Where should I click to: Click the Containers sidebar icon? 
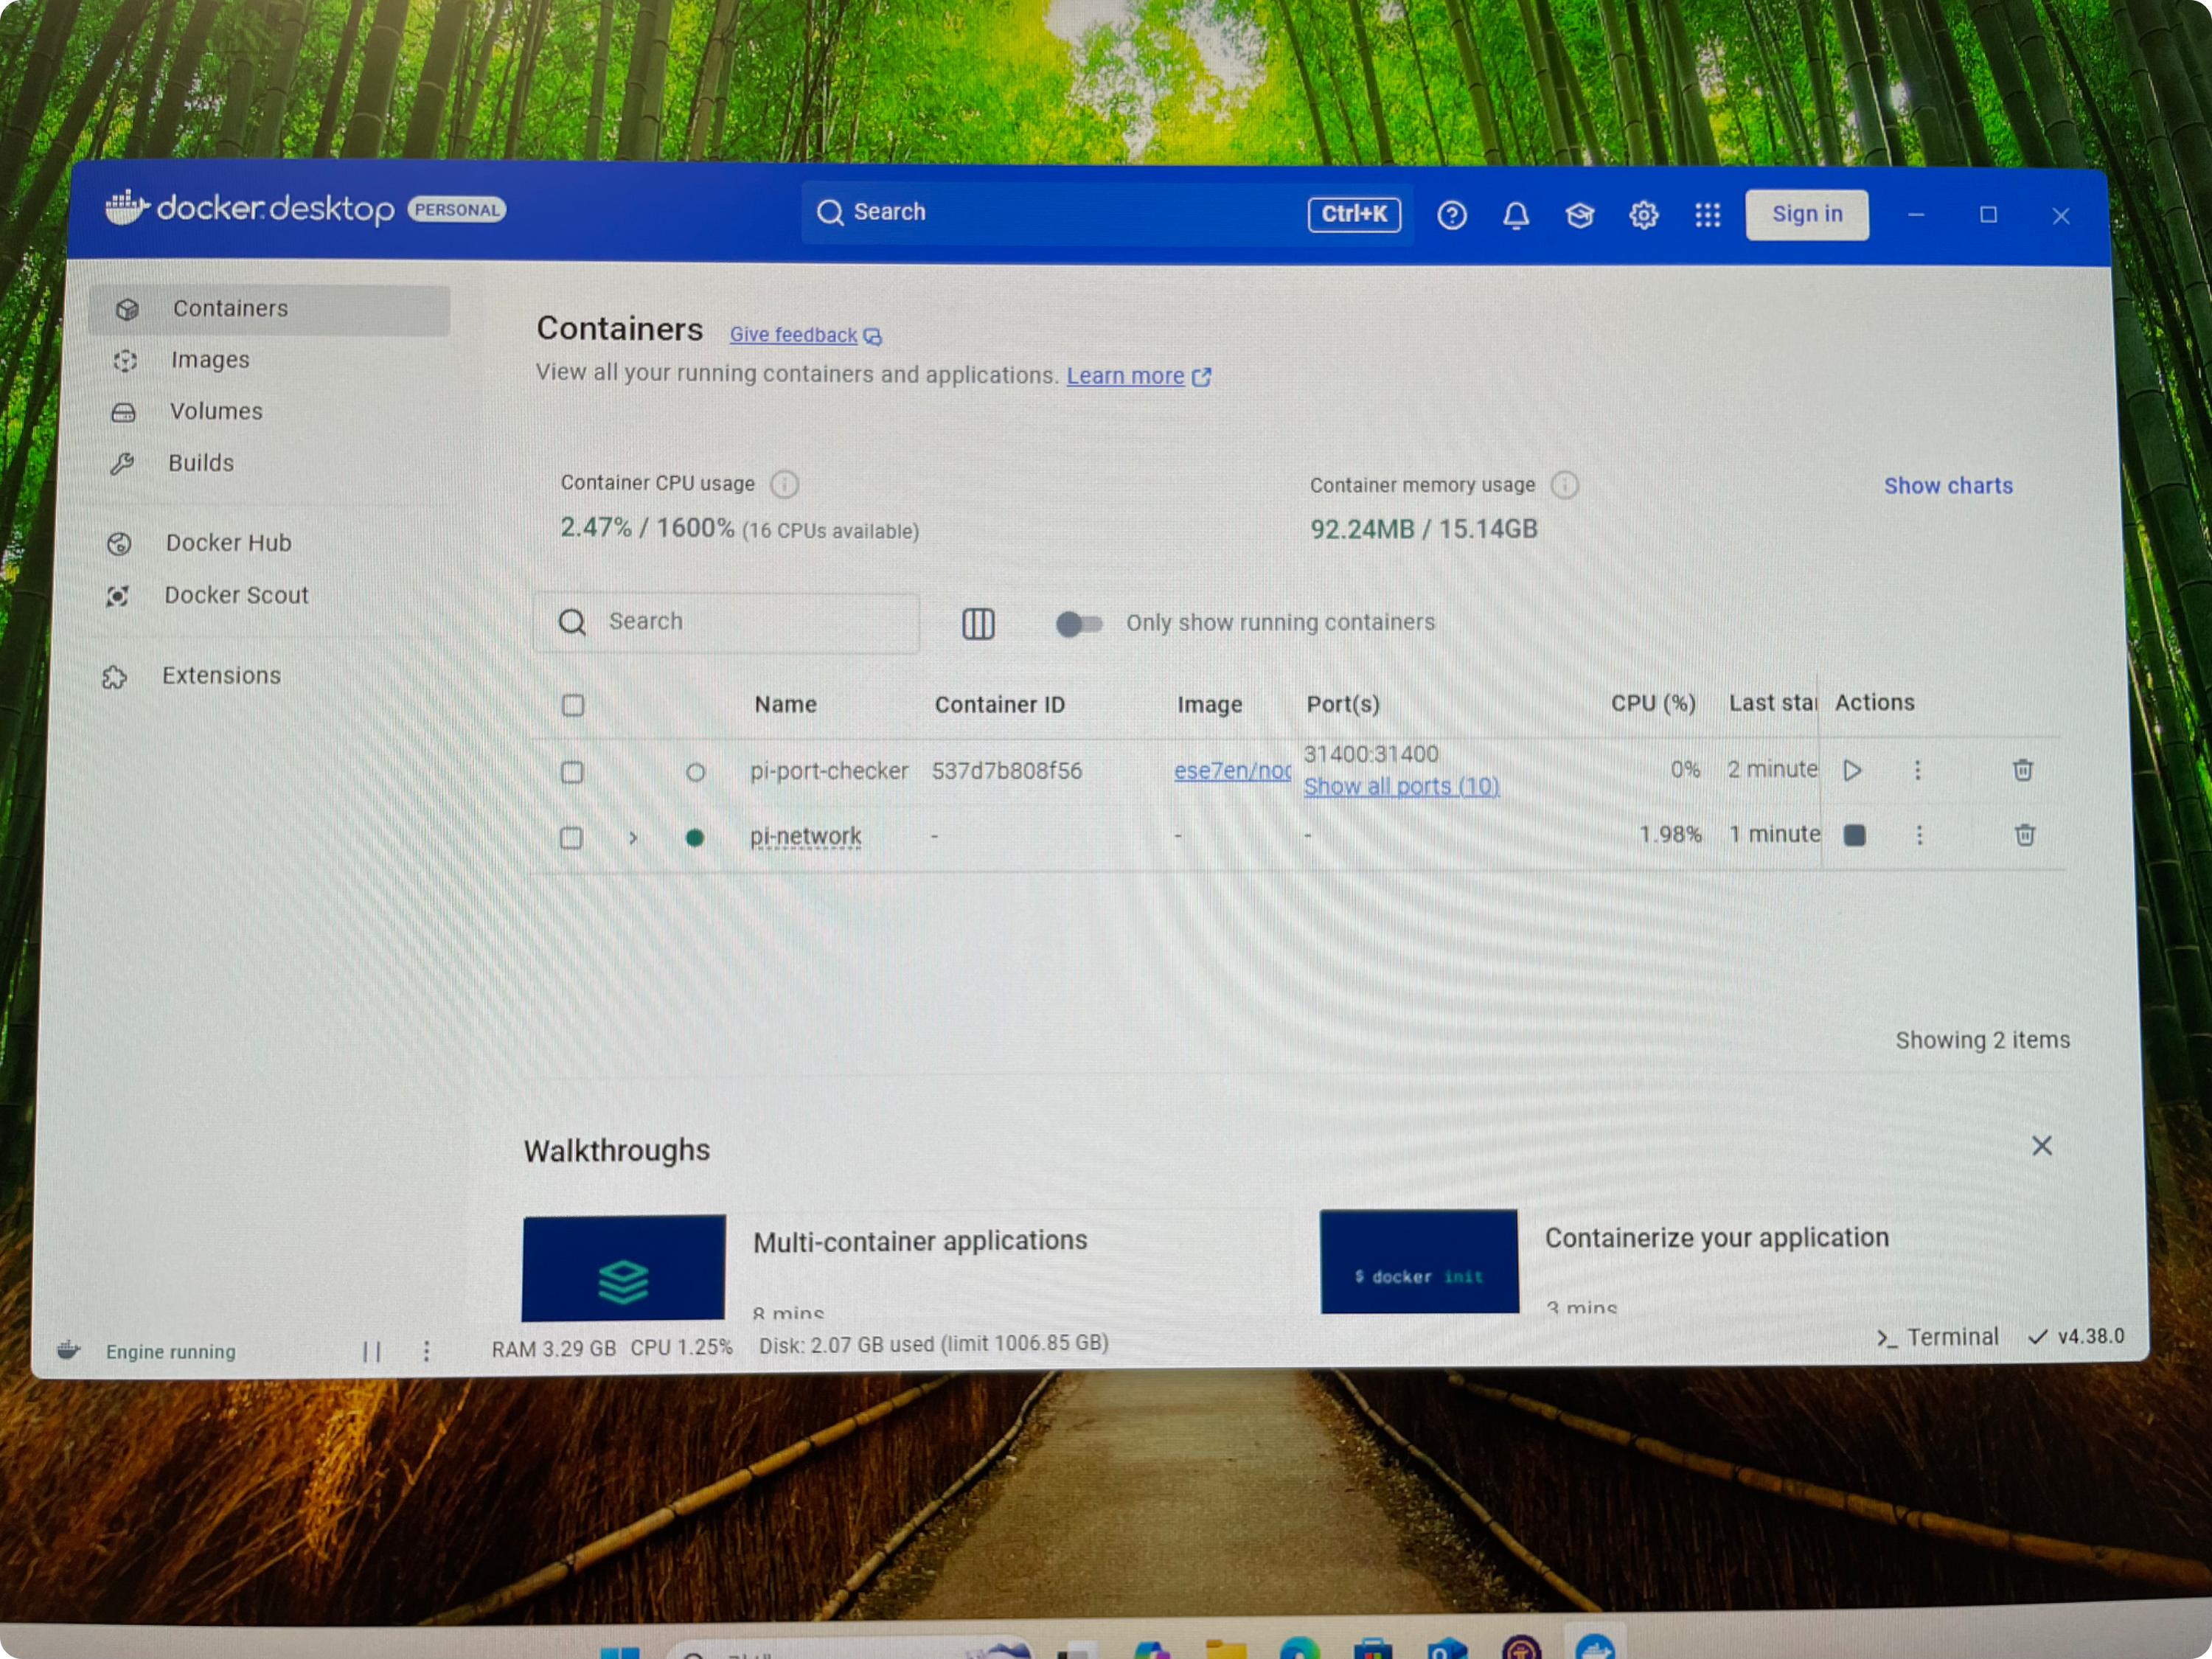(127, 309)
